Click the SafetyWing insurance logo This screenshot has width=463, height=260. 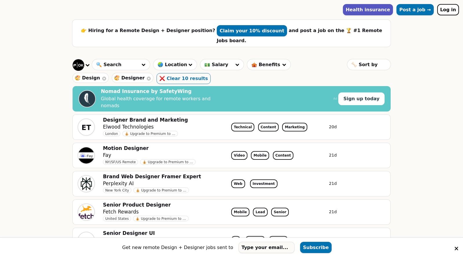click(x=87, y=99)
